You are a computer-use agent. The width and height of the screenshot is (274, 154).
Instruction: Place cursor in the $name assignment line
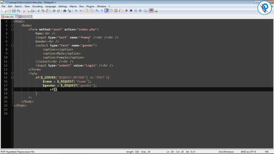(67, 81)
